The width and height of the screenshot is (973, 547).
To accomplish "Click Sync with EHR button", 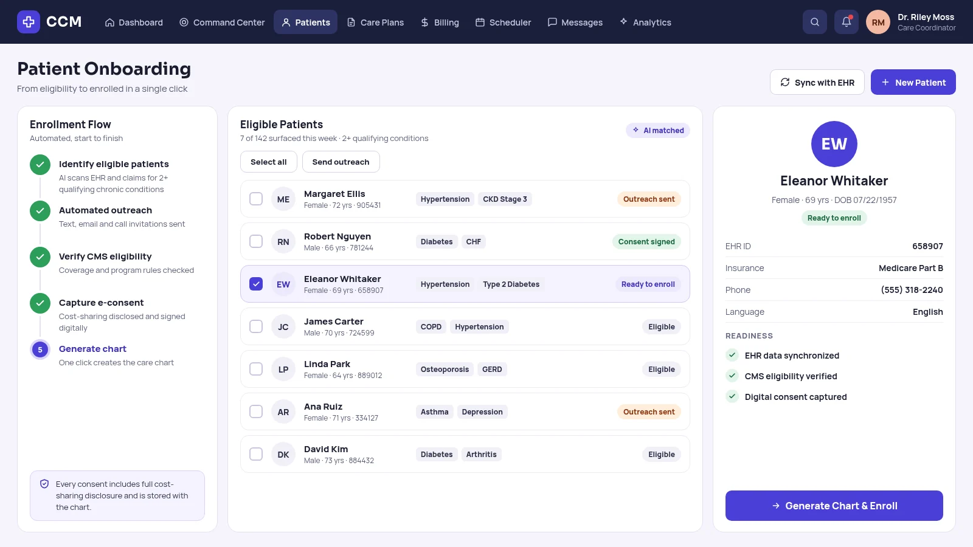I will 817,82.
